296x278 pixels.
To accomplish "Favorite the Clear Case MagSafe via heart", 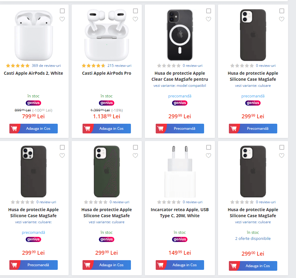I will (x=208, y=19).
